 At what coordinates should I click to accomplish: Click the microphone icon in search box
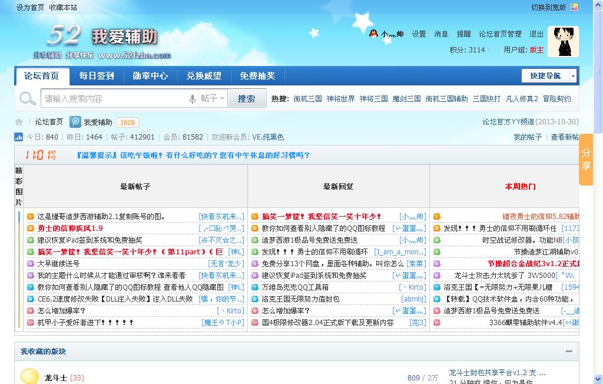pos(192,99)
